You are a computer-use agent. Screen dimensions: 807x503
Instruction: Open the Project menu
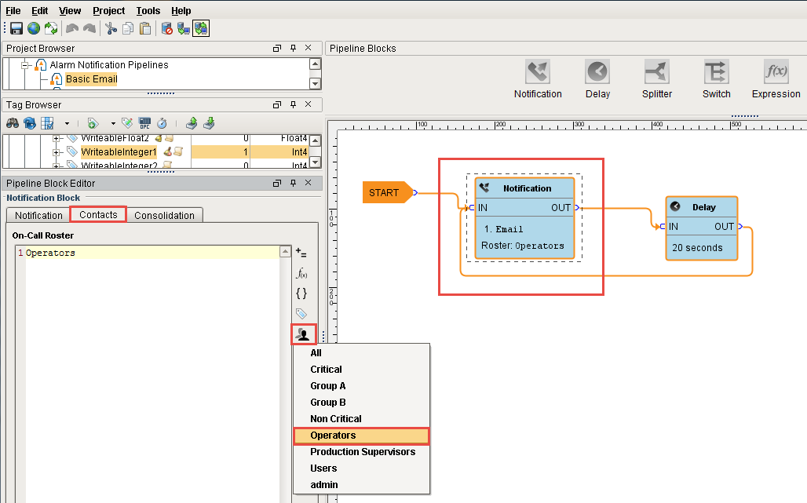[108, 11]
